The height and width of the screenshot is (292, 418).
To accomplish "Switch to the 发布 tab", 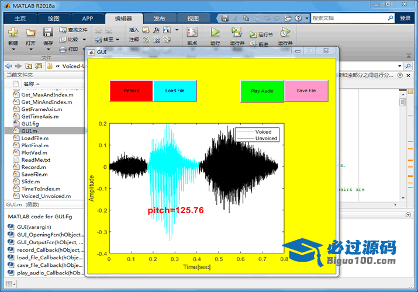I will click(x=159, y=18).
